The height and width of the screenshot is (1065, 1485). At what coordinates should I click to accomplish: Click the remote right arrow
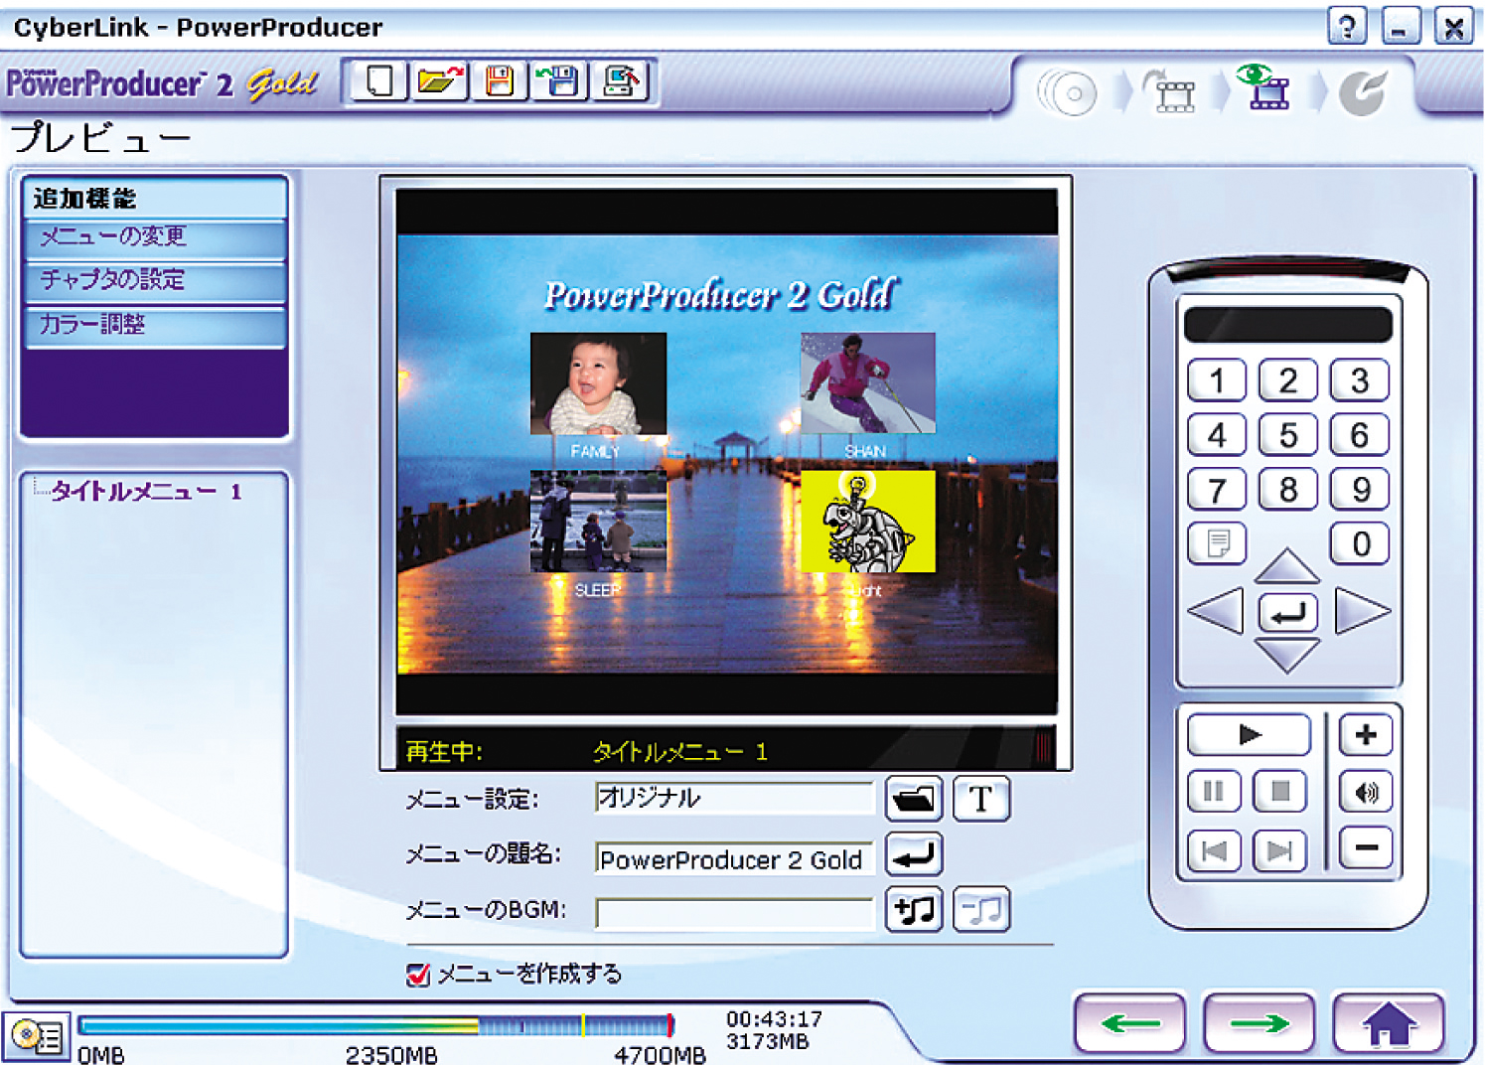coord(1361,610)
